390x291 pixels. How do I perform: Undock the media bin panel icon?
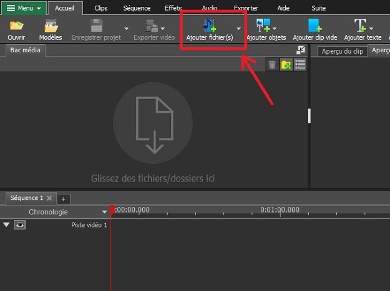point(301,50)
